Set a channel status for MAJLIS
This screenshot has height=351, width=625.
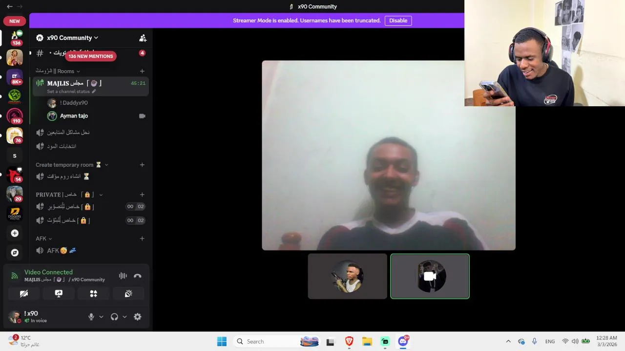(x=71, y=92)
